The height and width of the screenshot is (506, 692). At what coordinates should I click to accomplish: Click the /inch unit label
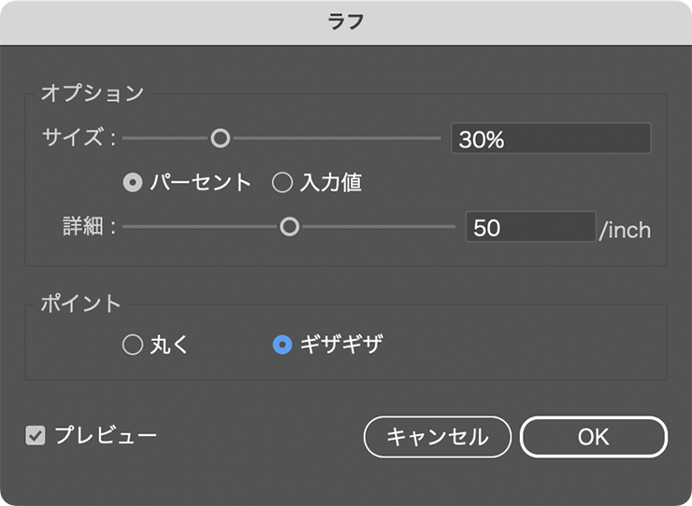coord(625,229)
